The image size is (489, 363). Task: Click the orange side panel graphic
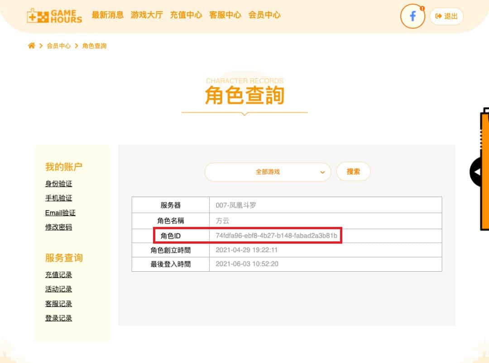(x=485, y=167)
